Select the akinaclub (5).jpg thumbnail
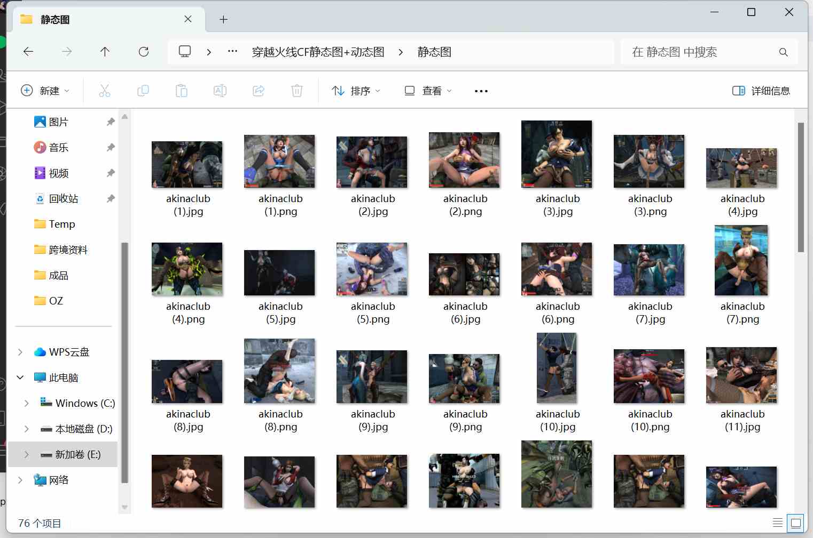The width and height of the screenshot is (813, 538). tap(279, 272)
